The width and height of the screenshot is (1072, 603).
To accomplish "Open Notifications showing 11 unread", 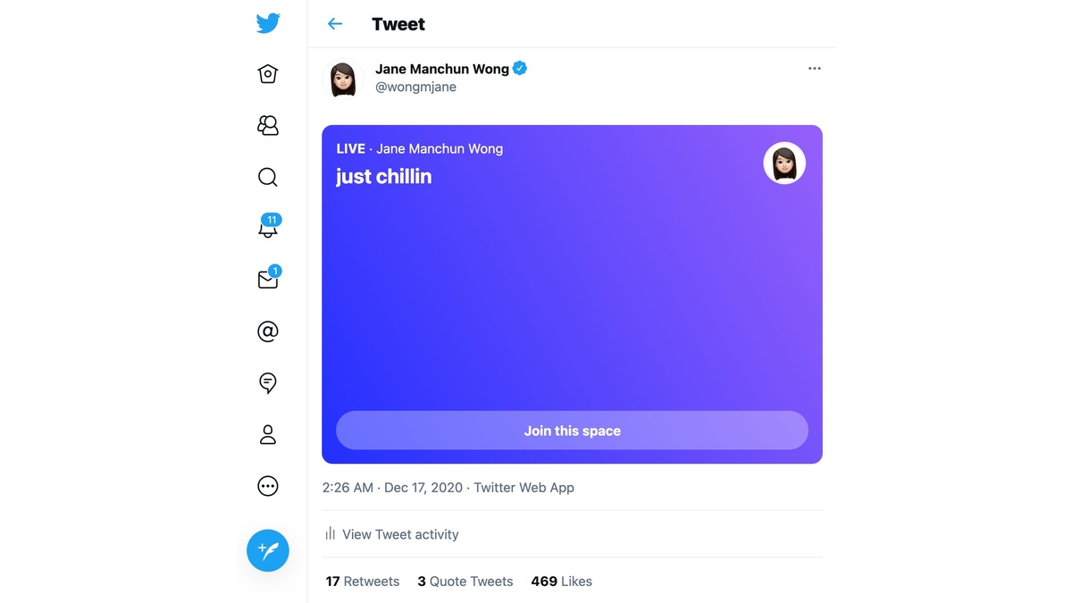I will [x=267, y=229].
